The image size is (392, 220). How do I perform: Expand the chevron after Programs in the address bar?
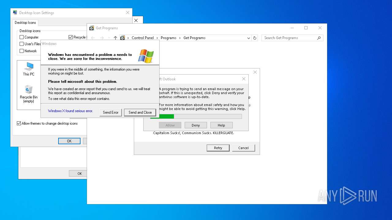click(x=180, y=38)
